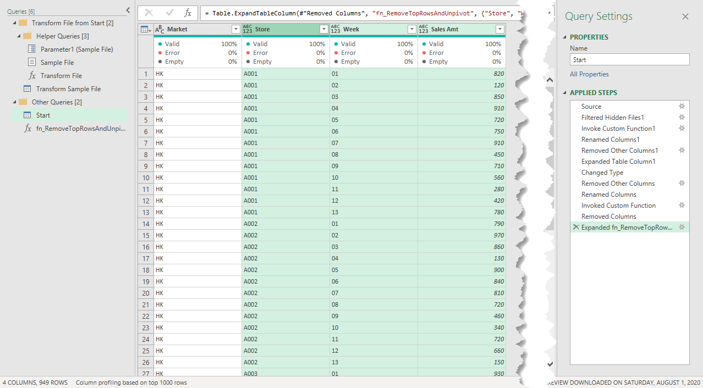Click the table menu icon at grid corner
The width and height of the screenshot is (703, 388).
tap(146, 30)
